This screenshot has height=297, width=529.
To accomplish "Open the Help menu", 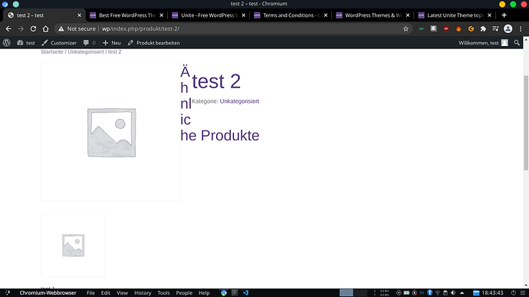I will (204, 293).
